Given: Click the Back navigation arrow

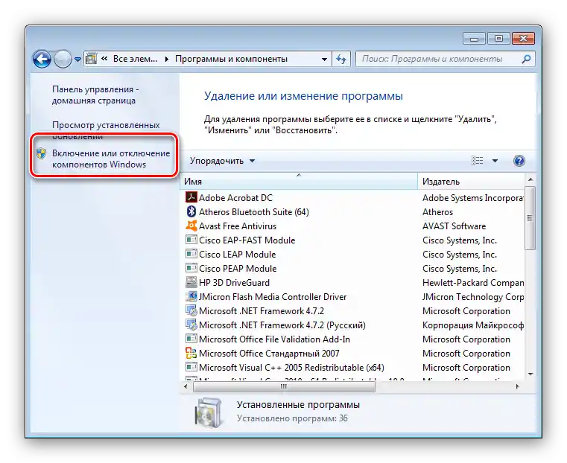Looking at the screenshot, I should 42,59.
